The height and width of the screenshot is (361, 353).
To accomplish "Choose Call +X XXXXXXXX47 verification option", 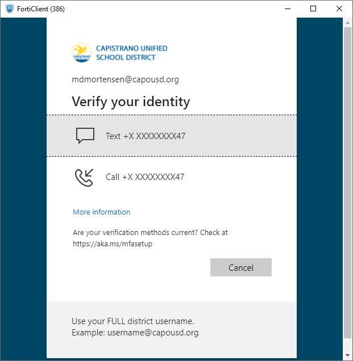I will click(x=172, y=177).
